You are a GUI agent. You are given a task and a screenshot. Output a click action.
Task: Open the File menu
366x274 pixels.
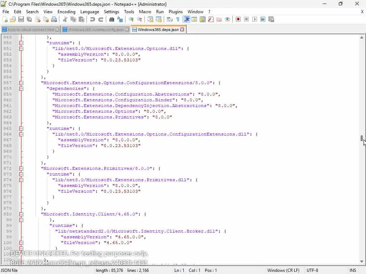coord(6,12)
